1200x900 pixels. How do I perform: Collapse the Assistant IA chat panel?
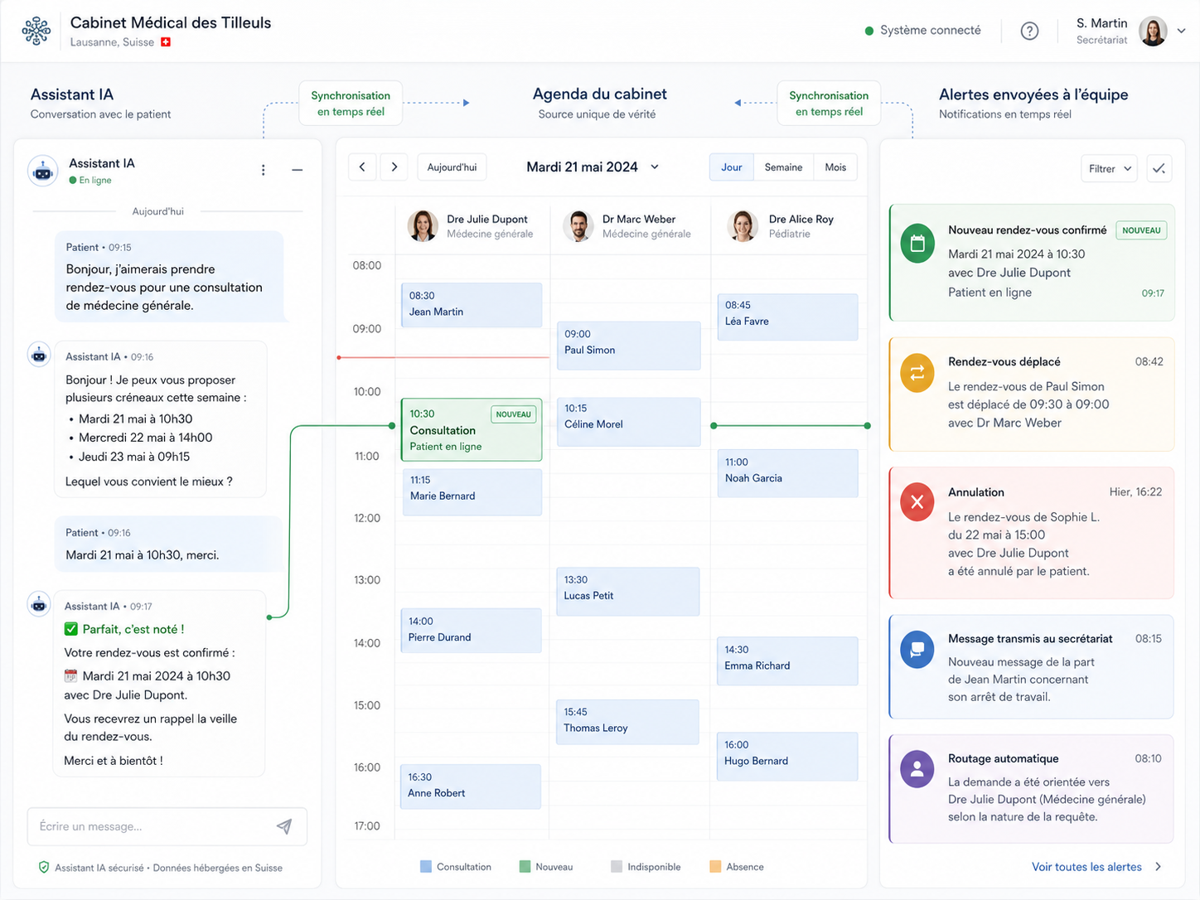click(297, 170)
